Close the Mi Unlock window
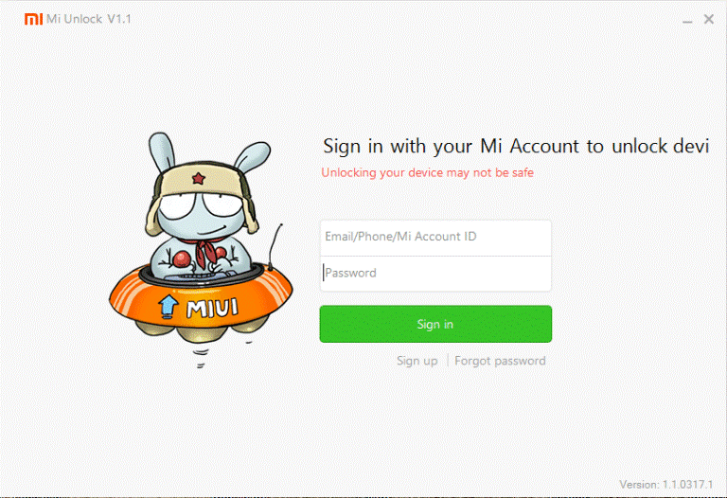 pyautogui.click(x=708, y=19)
